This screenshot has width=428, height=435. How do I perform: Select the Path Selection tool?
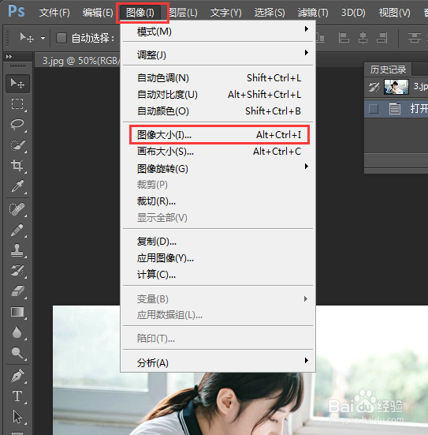click(x=17, y=417)
